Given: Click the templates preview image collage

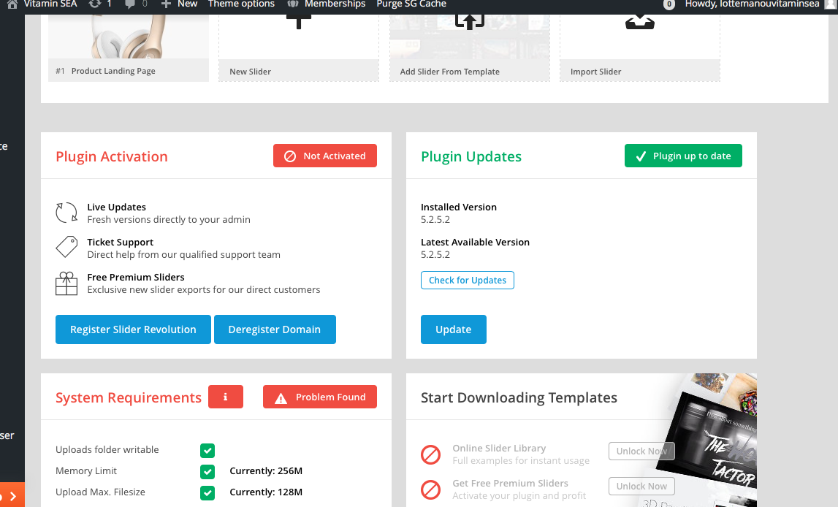Looking at the screenshot, I should (x=706, y=441).
